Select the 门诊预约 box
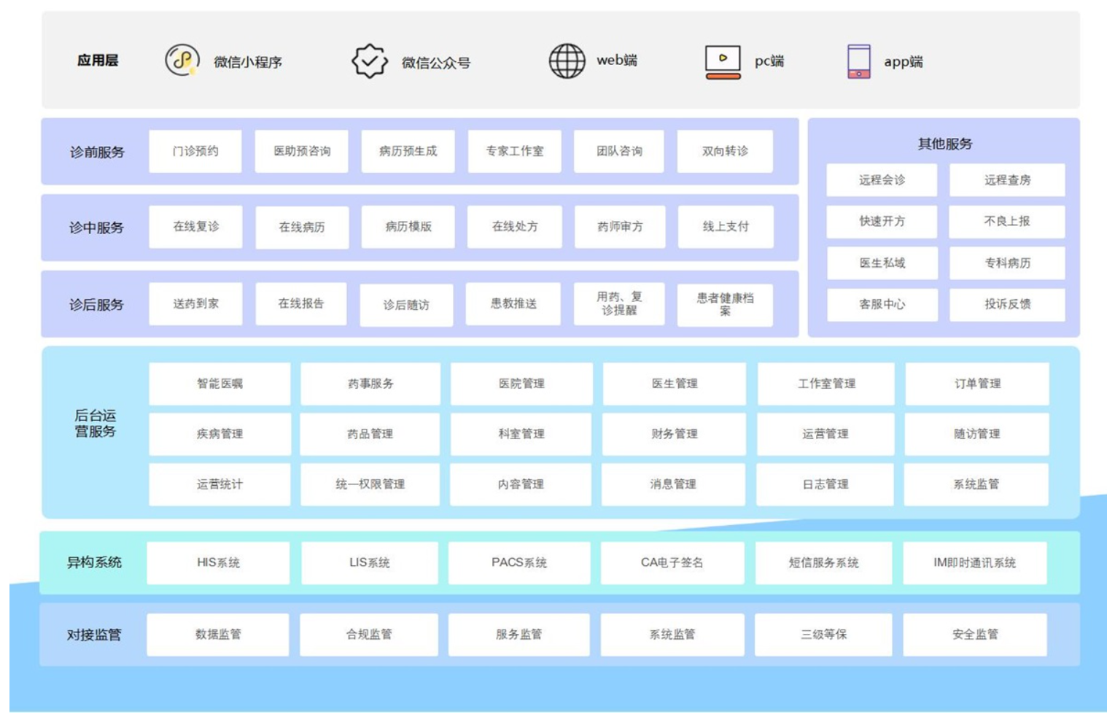Viewport: 1115px width, 717px height. (x=195, y=151)
